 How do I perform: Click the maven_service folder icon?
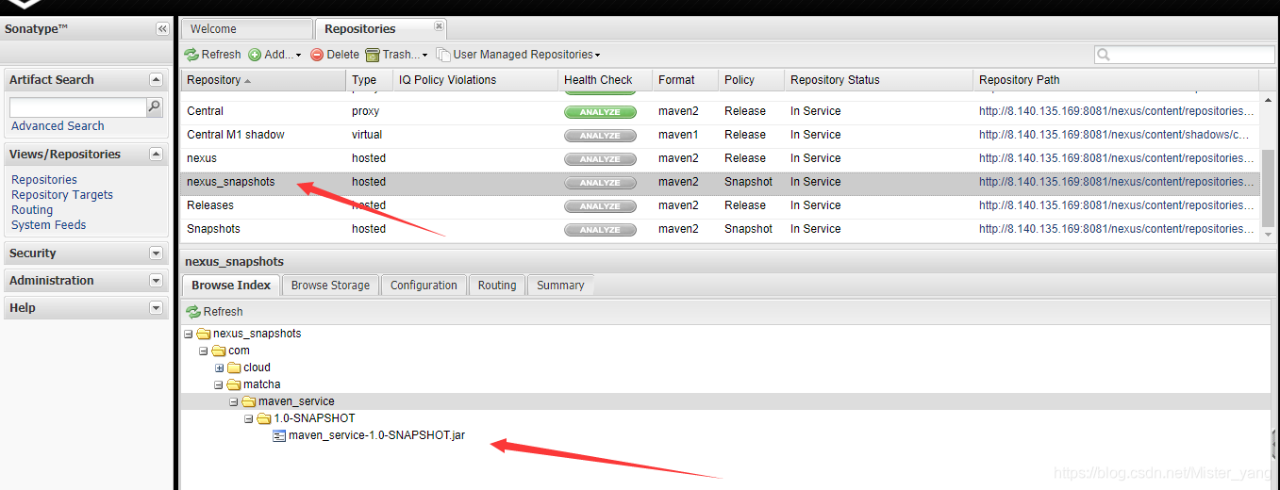(x=249, y=401)
